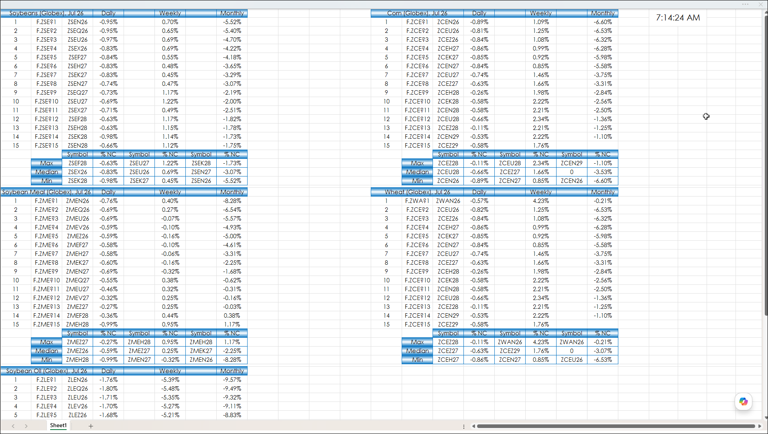Open sheet tab options dots
Viewport: 768px width, 434px height.
pos(464,426)
